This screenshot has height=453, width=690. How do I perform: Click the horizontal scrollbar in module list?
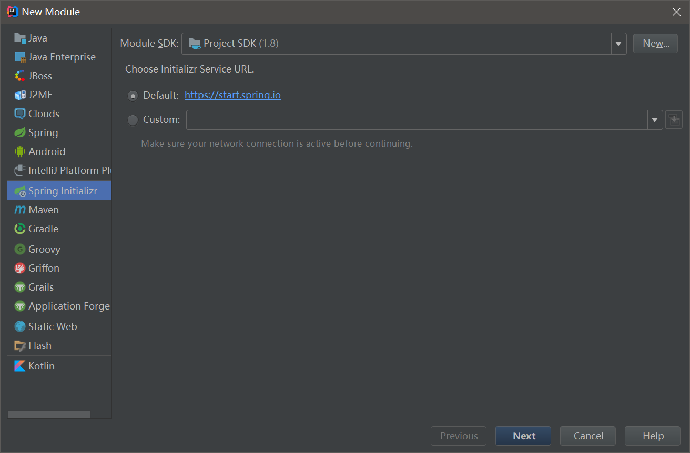pos(49,415)
